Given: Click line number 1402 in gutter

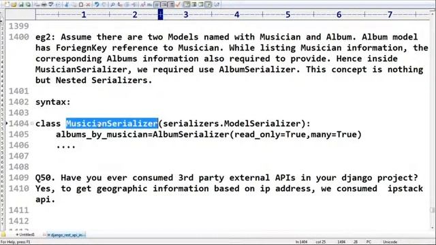Looking at the screenshot, I should pyautogui.click(x=19, y=102).
